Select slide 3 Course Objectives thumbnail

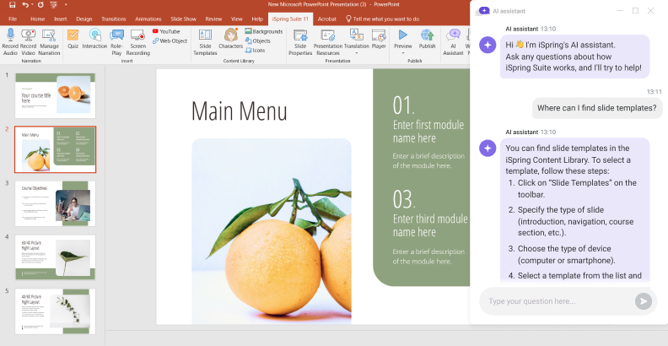(x=56, y=203)
